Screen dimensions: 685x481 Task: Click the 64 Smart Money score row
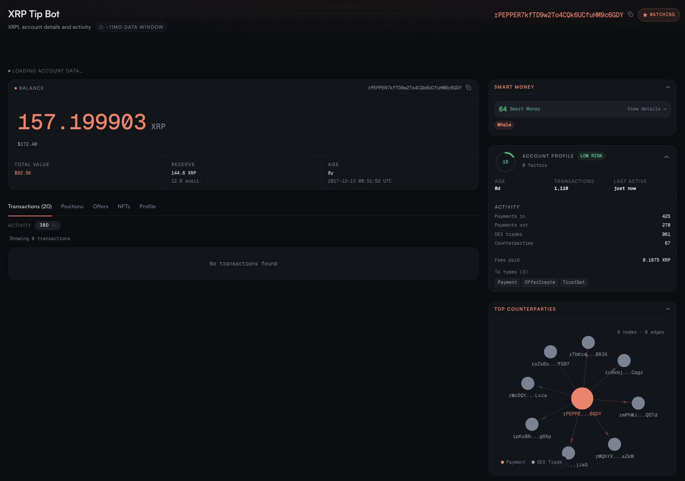point(582,109)
